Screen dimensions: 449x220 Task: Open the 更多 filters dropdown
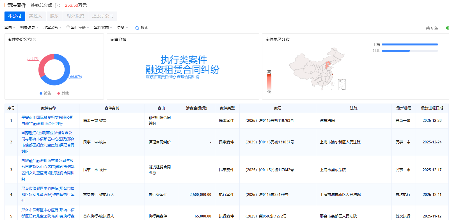[x=122, y=27]
